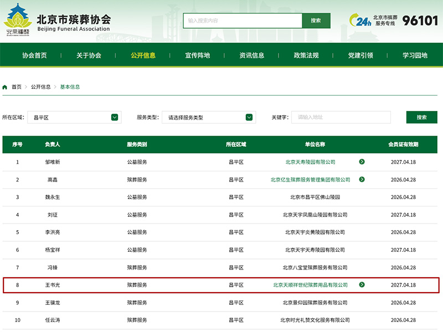This screenshot has height=332, width=443.
Task: Select the name 任云涛 in row 10
Action: tap(53, 320)
